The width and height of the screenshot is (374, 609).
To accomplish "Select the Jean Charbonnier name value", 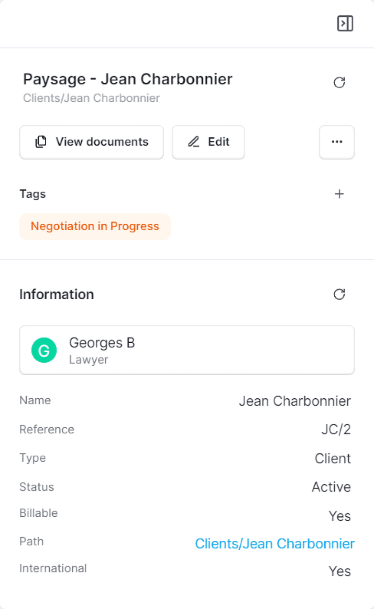I will pyautogui.click(x=295, y=401).
